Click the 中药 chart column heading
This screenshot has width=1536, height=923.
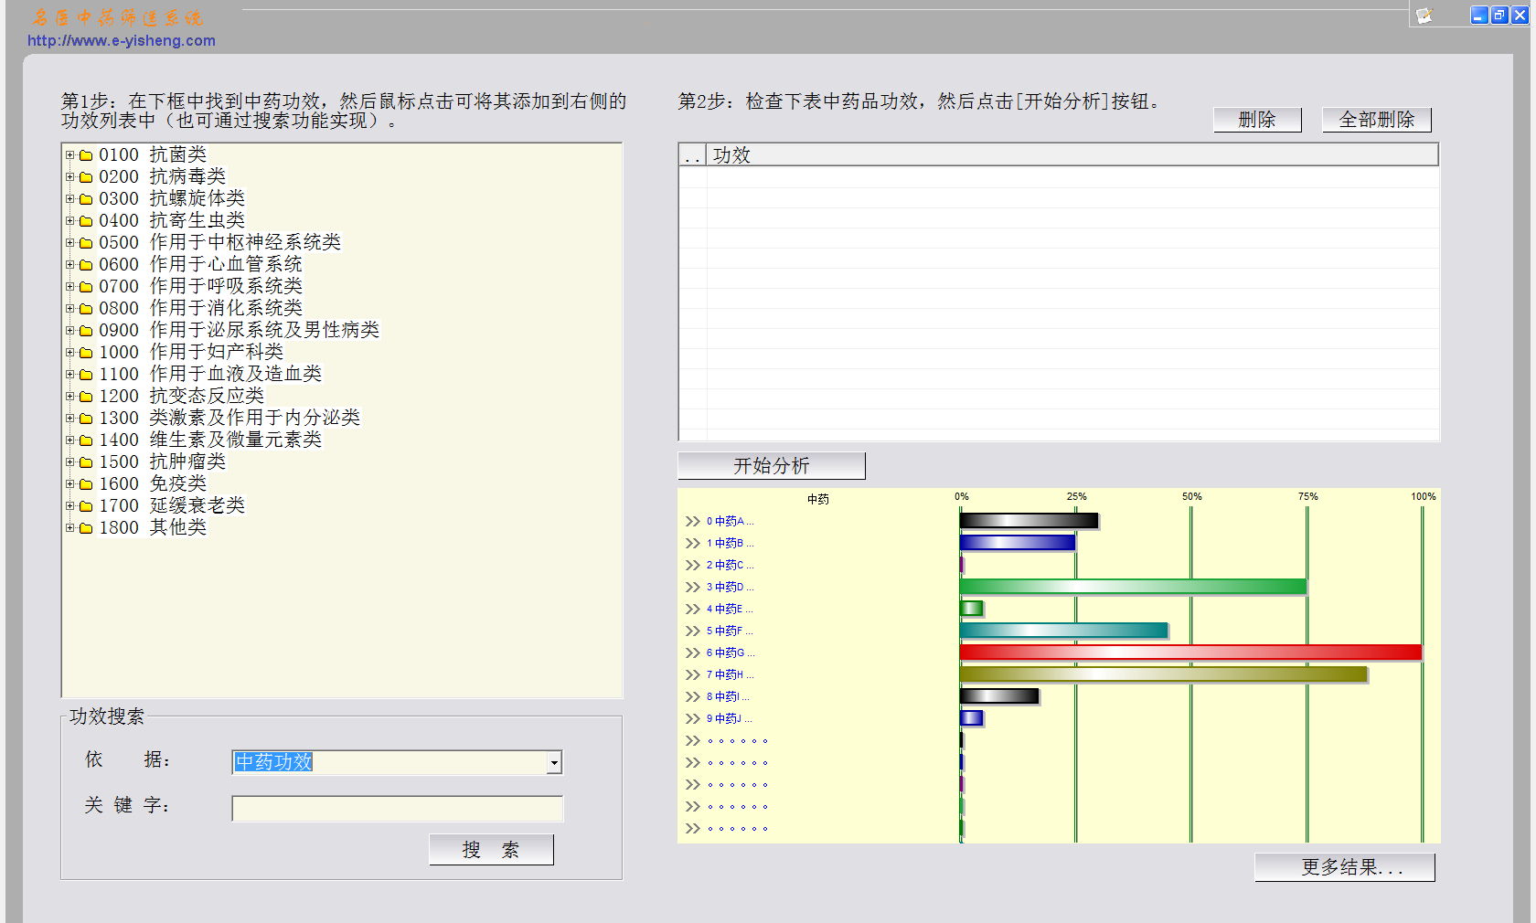click(x=818, y=499)
